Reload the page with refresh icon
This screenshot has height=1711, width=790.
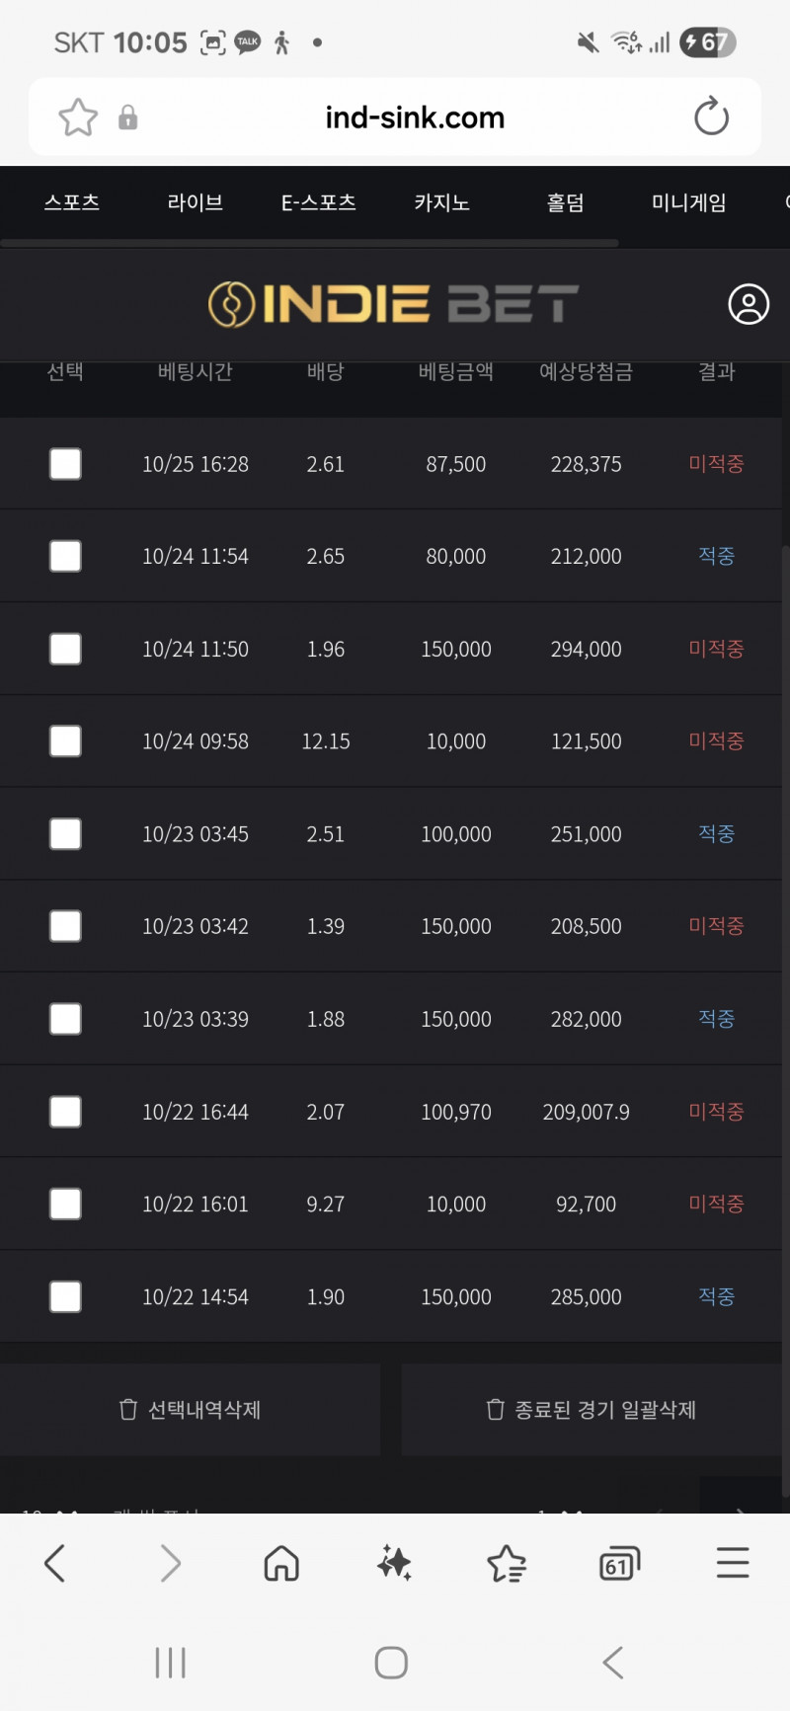[x=711, y=117]
